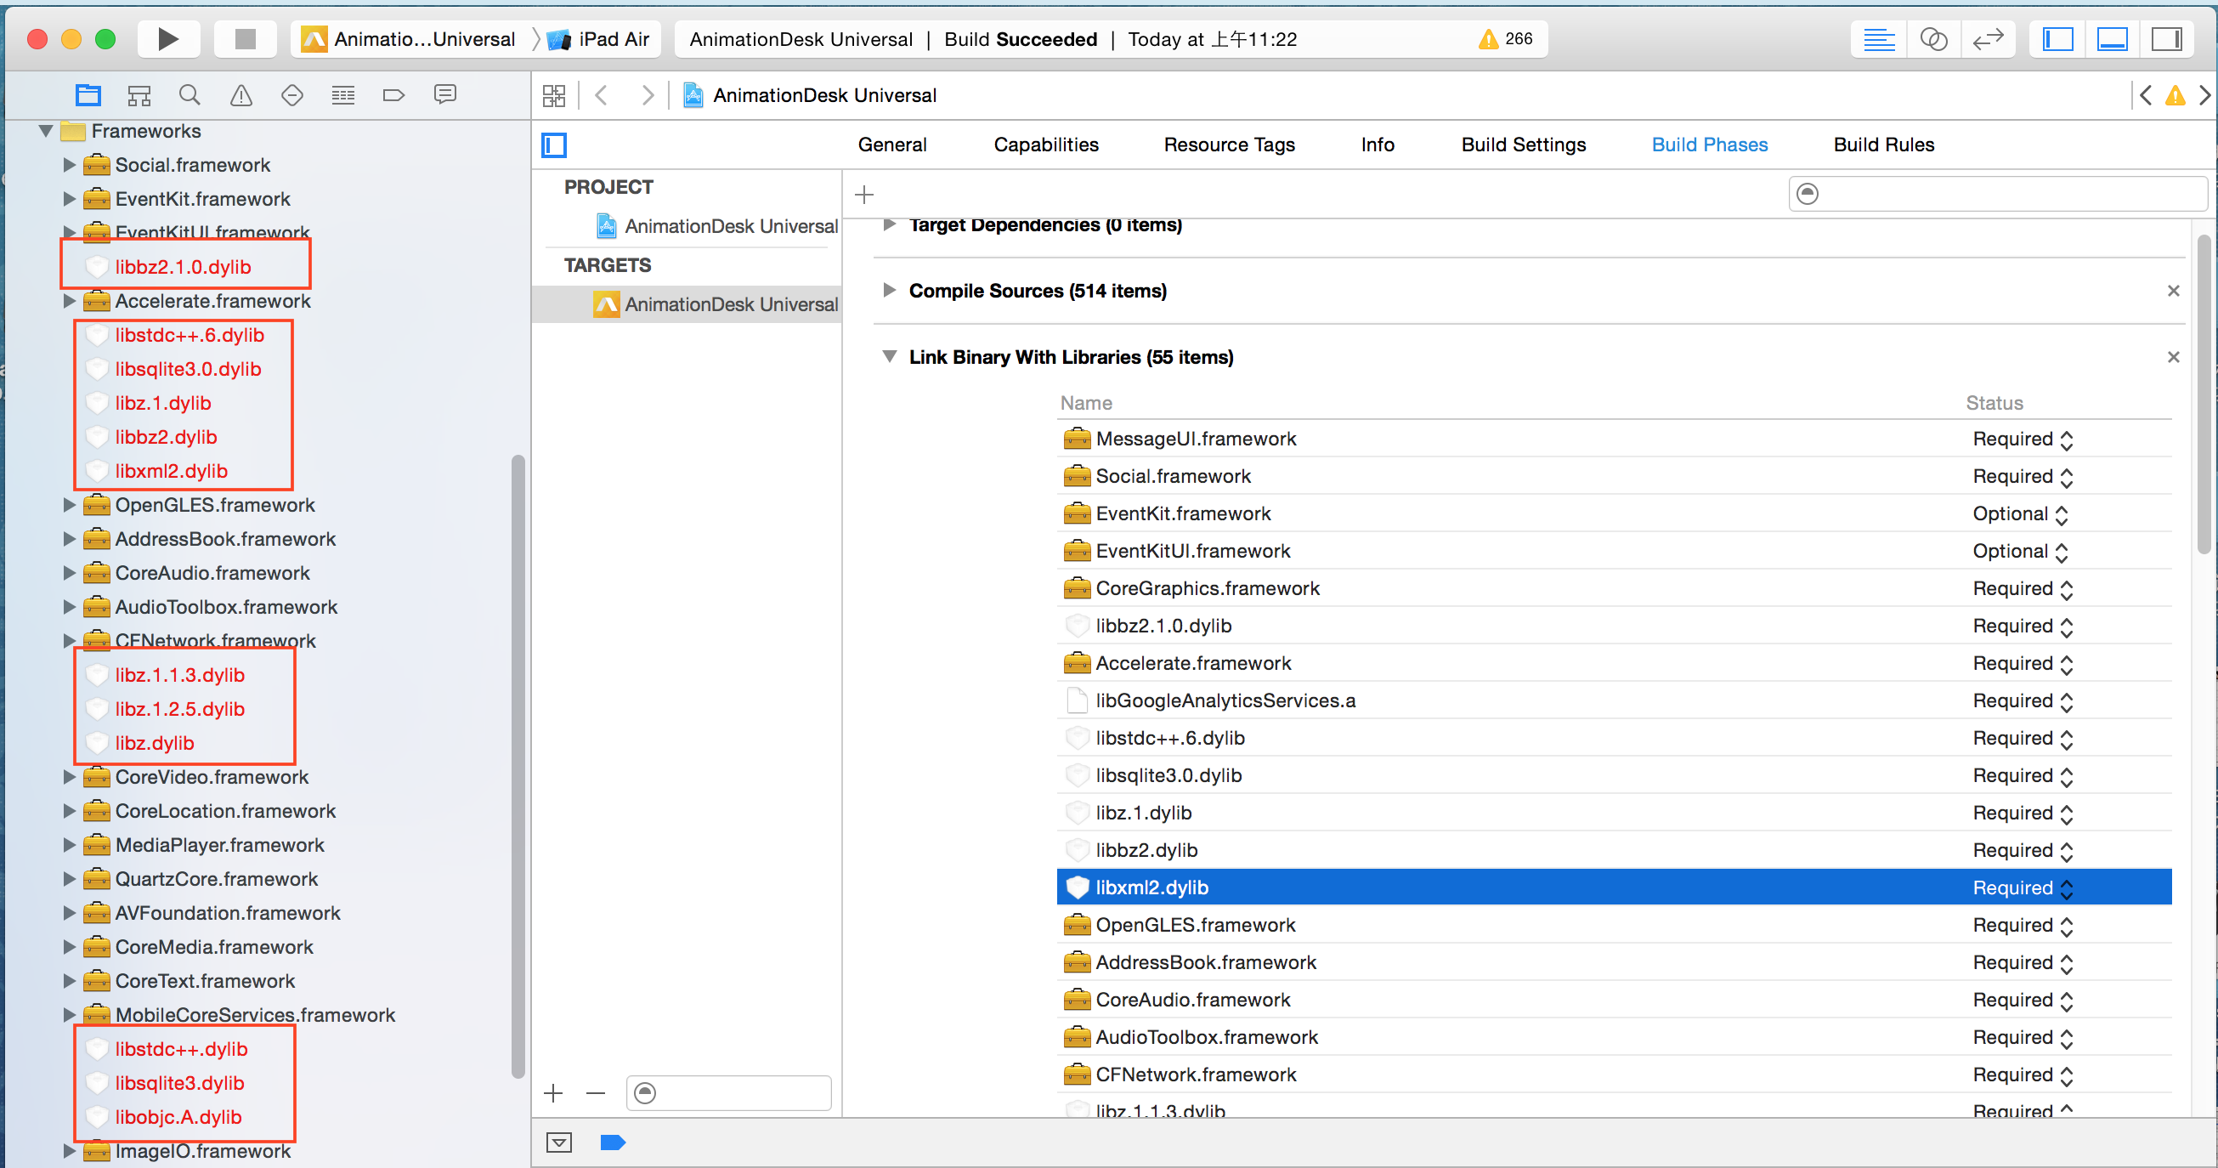Viewport: 2218px width, 1168px height.
Task: Select libbz2.1.0.dylib in the navigator
Action: tap(183, 267)
